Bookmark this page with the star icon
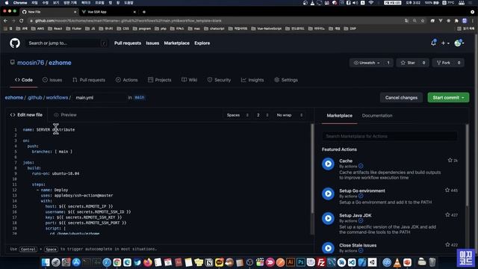The image size is (478, 269). [x=423, y=21]
